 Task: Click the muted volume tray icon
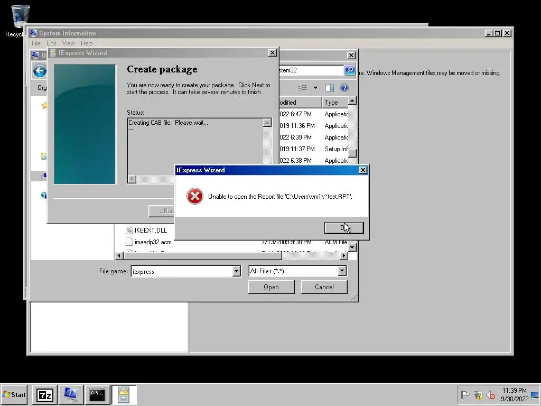tap(490, 394)
